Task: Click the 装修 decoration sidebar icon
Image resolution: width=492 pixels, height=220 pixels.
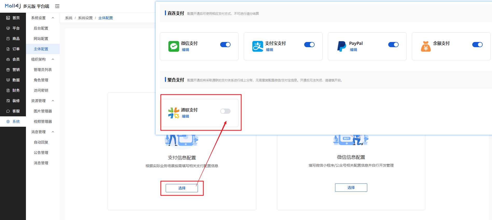Action: [8, 101]
